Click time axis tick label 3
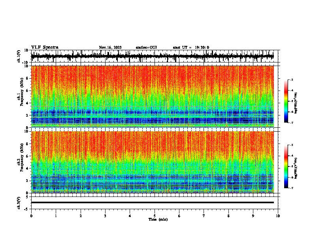The width and height of the screenshot is (313, 242). tap(105, 216)
